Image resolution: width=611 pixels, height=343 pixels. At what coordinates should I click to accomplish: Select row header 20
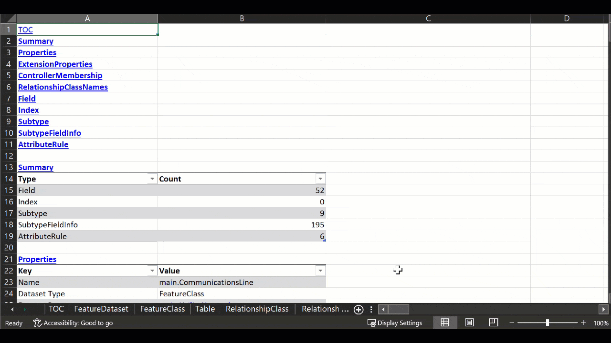click(8, 248)
